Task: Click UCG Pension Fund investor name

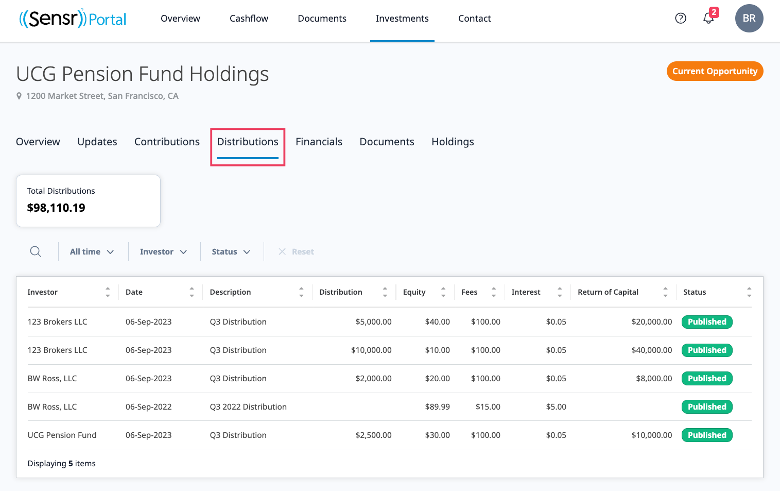Action: (x=62, y=435)
